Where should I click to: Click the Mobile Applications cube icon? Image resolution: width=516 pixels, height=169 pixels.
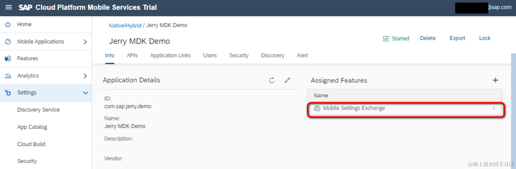point(8,42)
